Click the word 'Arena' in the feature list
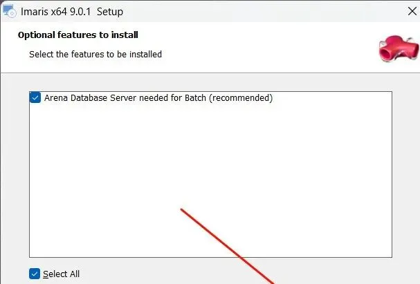The width and height of the screenshot is (420, 284). (x=56, y=98)
